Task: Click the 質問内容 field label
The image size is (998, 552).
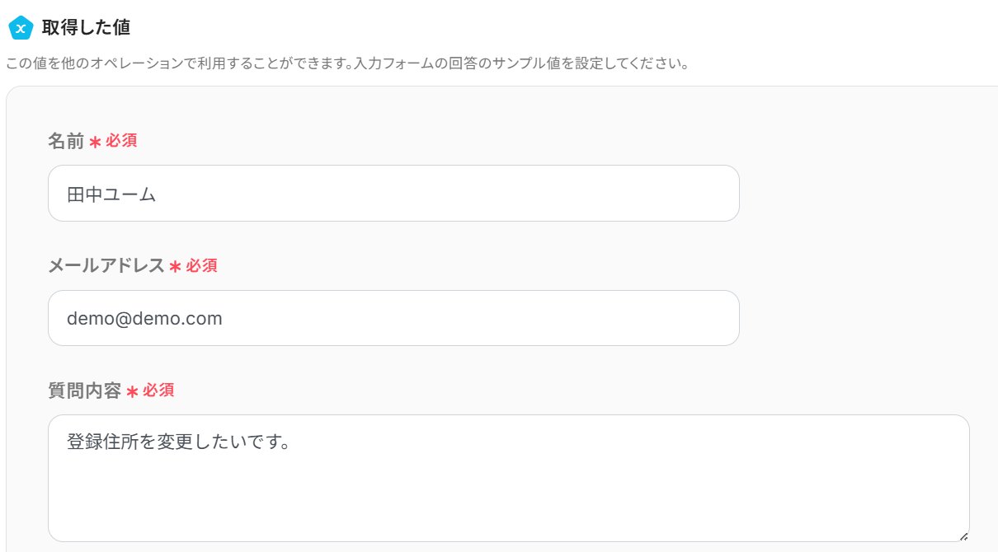Action: pyautogui.click(x=84, y=391)
